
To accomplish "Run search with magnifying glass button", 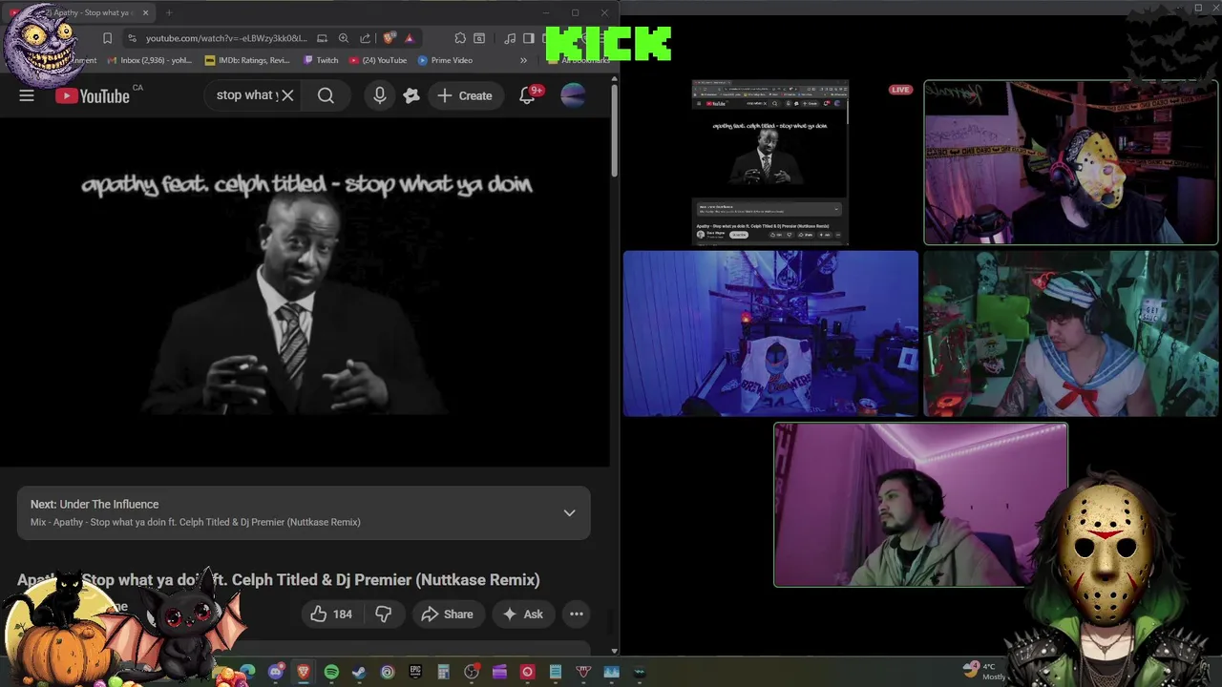I will click(x=326, y=95).
